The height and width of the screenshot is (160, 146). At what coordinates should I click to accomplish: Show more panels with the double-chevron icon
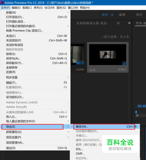[129, 23]
